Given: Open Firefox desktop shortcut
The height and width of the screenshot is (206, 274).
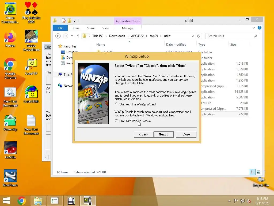Looking at the screenshot, I should [10, 39].
